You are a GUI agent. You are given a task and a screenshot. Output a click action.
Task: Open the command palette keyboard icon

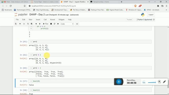(x=77, y=24)
